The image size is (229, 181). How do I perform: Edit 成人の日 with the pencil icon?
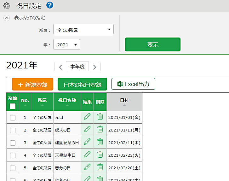[x=87, y=129]
